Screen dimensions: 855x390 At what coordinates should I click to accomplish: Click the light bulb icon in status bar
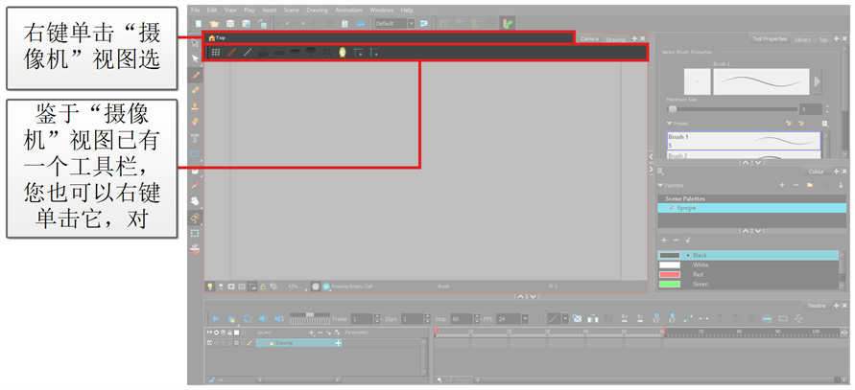(x=210, y=286)
